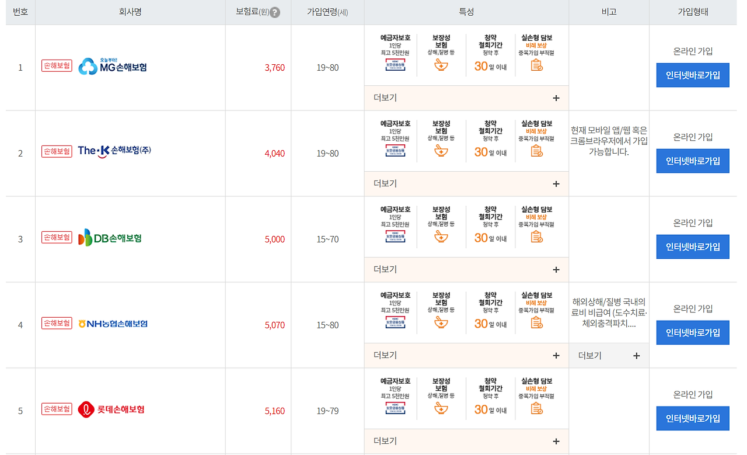Click the 손해보험 tag in row 4
Image resolution: width=747 pixels, height=455 pixels.
coord(57,323)
